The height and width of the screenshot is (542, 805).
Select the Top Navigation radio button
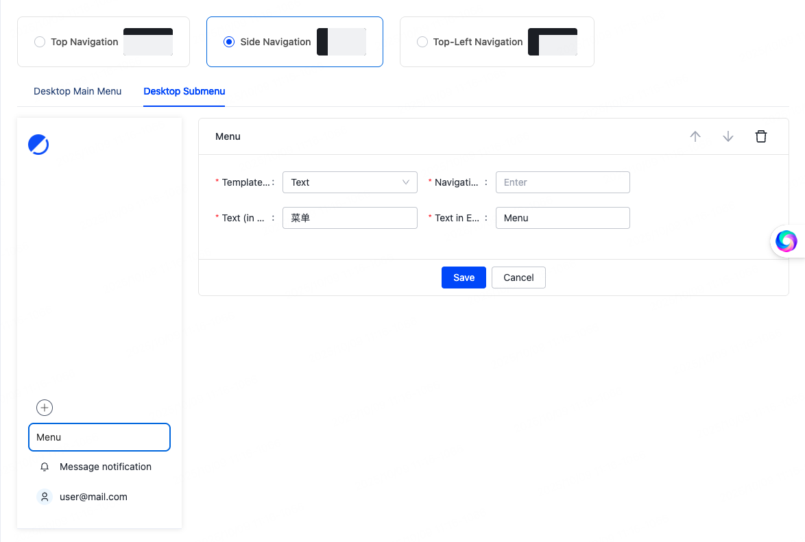40,42
